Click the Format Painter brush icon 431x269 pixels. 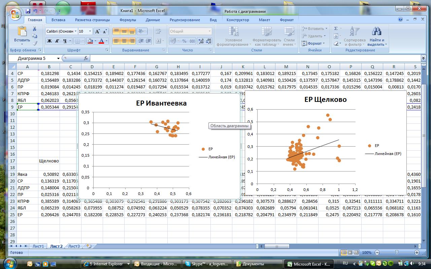click(34, 43)
